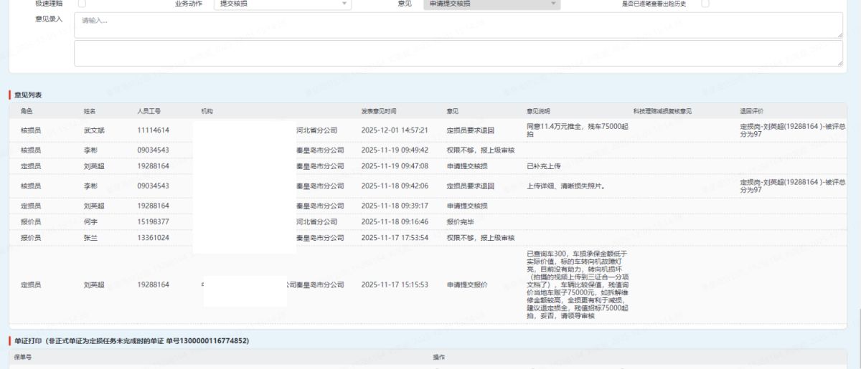The width and height of the screenshot is (861, 369).
Task: Expand the 意见 dropdown showing 申请提交核损
Action: coord(490,4)
